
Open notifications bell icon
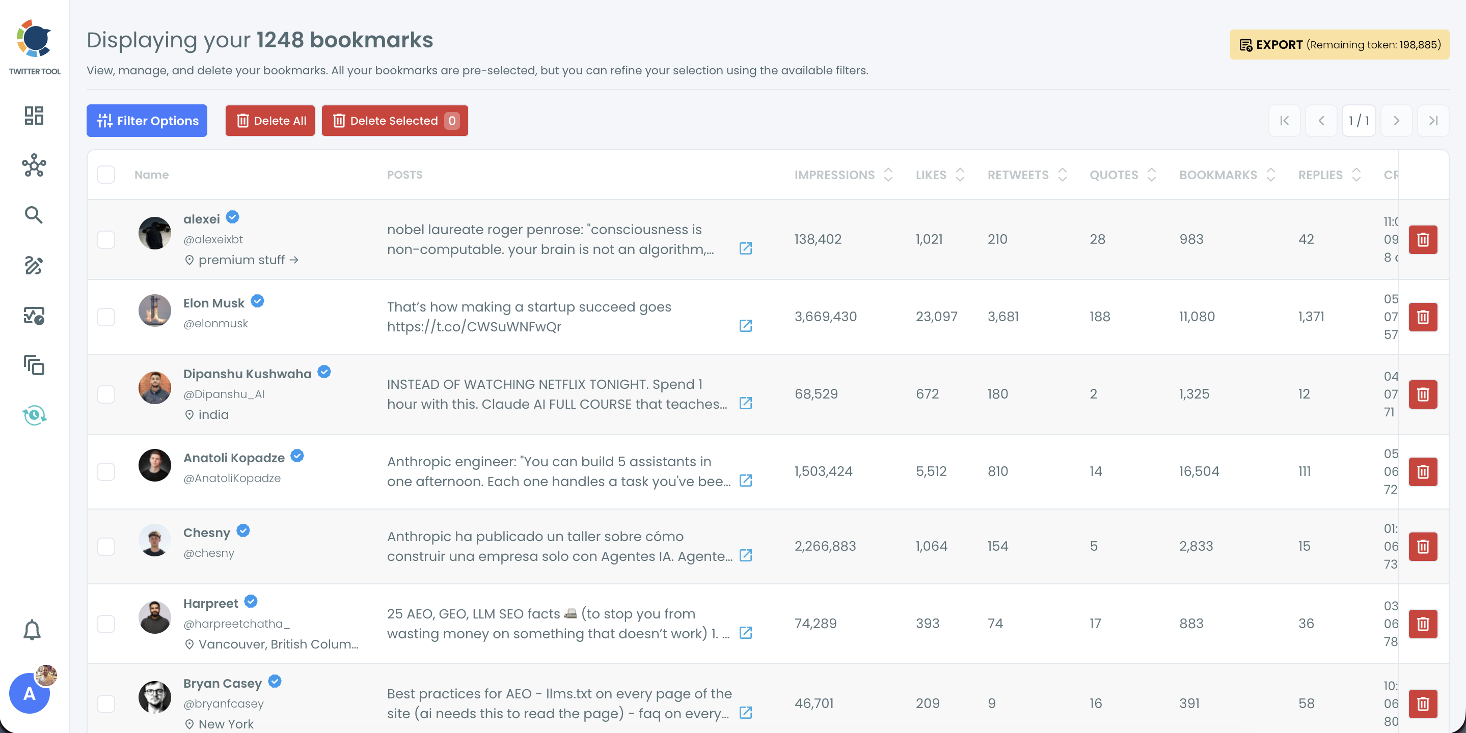tap(32, 630)
